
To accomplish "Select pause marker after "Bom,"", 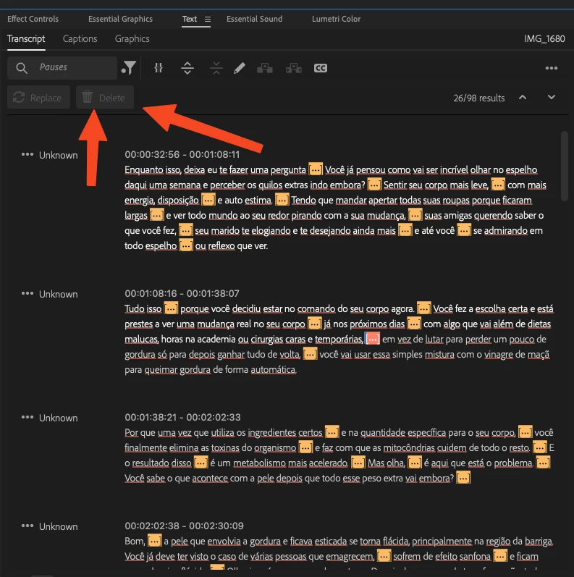I will point(155,541).
